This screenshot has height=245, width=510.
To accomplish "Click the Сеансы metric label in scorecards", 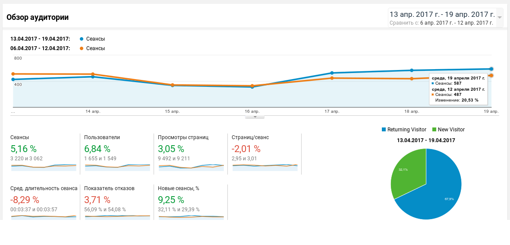I will [x=19, y=137].
